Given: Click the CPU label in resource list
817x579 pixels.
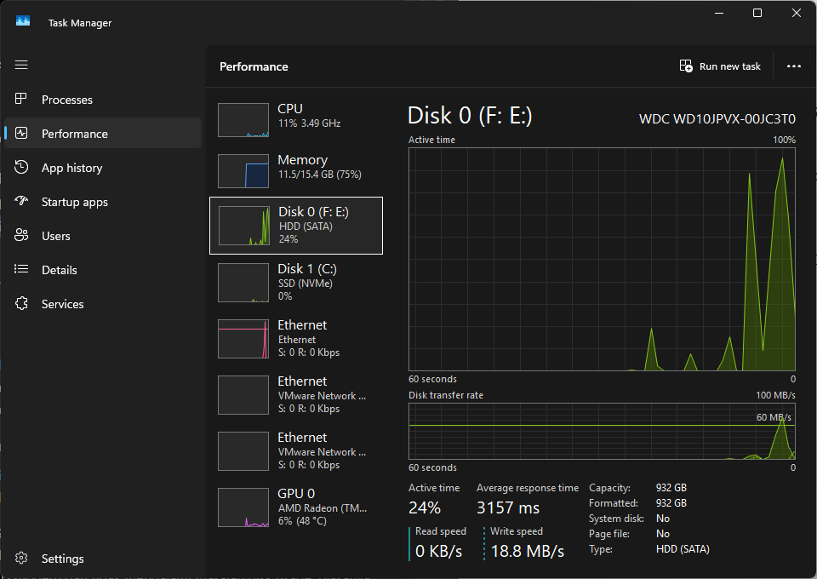Looking at the screenshot, I should [x=290, y=108].
